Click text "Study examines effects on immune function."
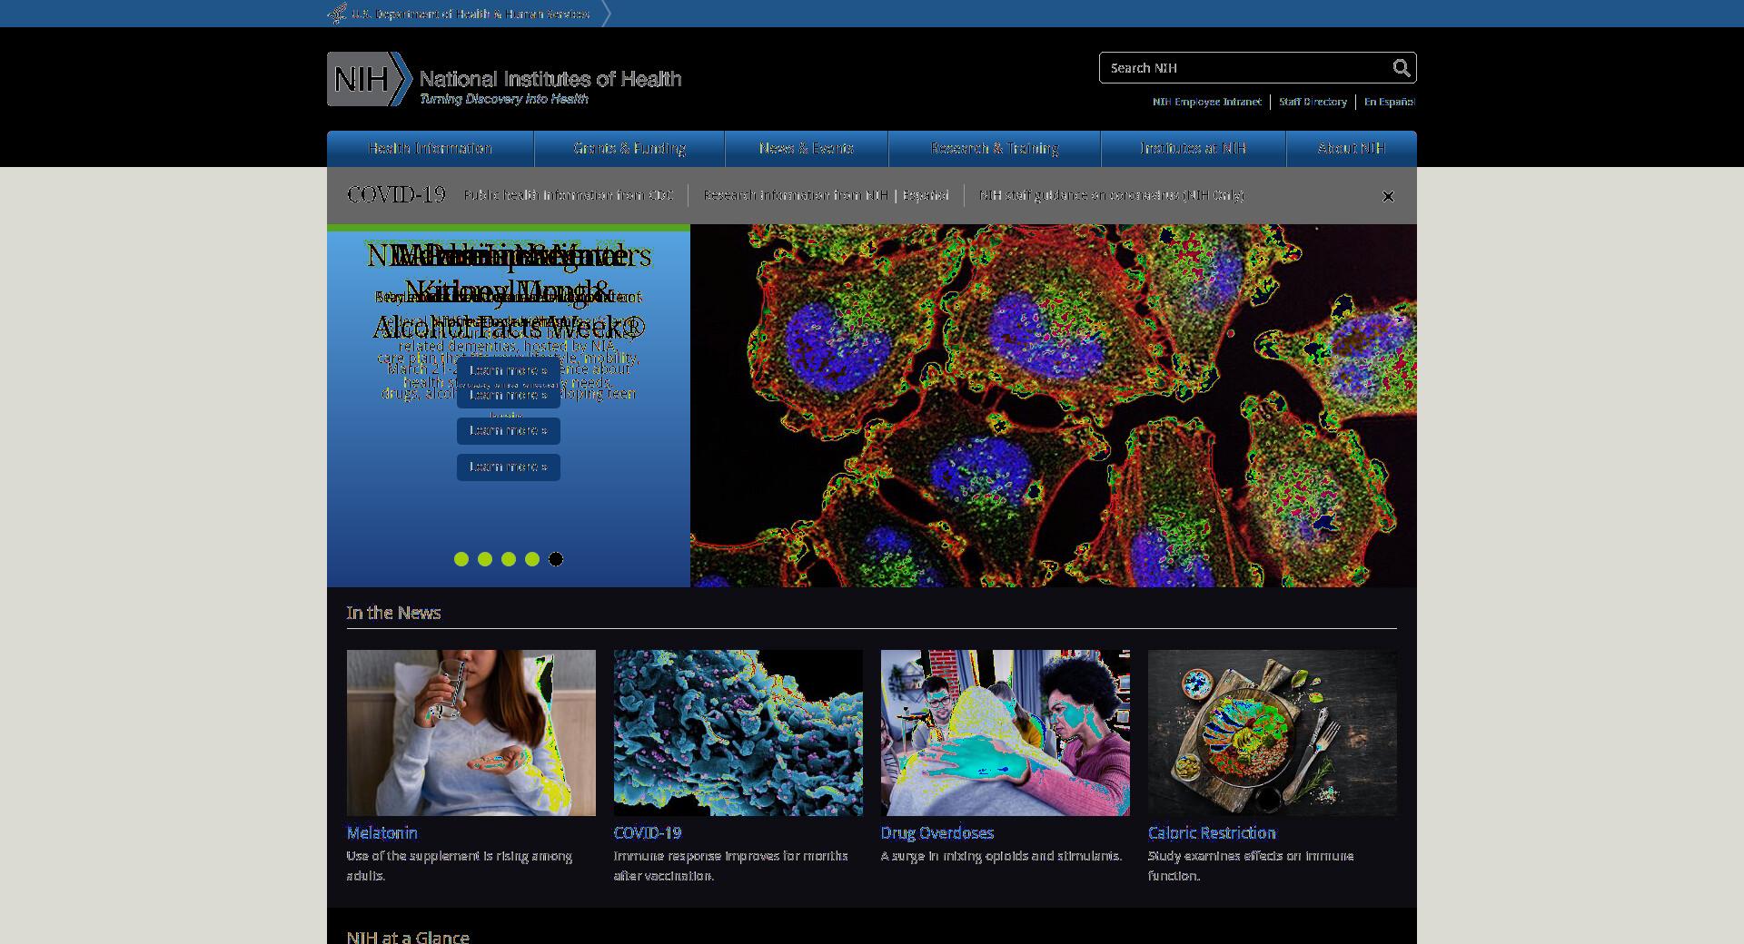 pos(1251,866)
